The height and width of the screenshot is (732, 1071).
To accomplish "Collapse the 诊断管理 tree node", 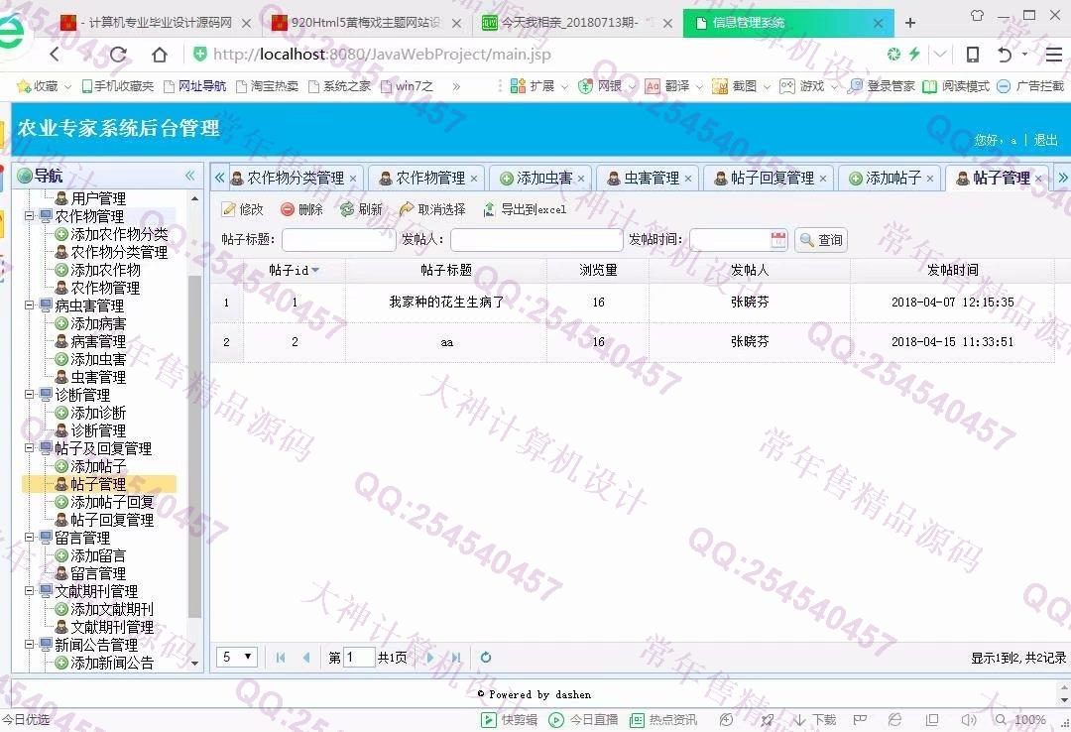I will click(30, 395).
